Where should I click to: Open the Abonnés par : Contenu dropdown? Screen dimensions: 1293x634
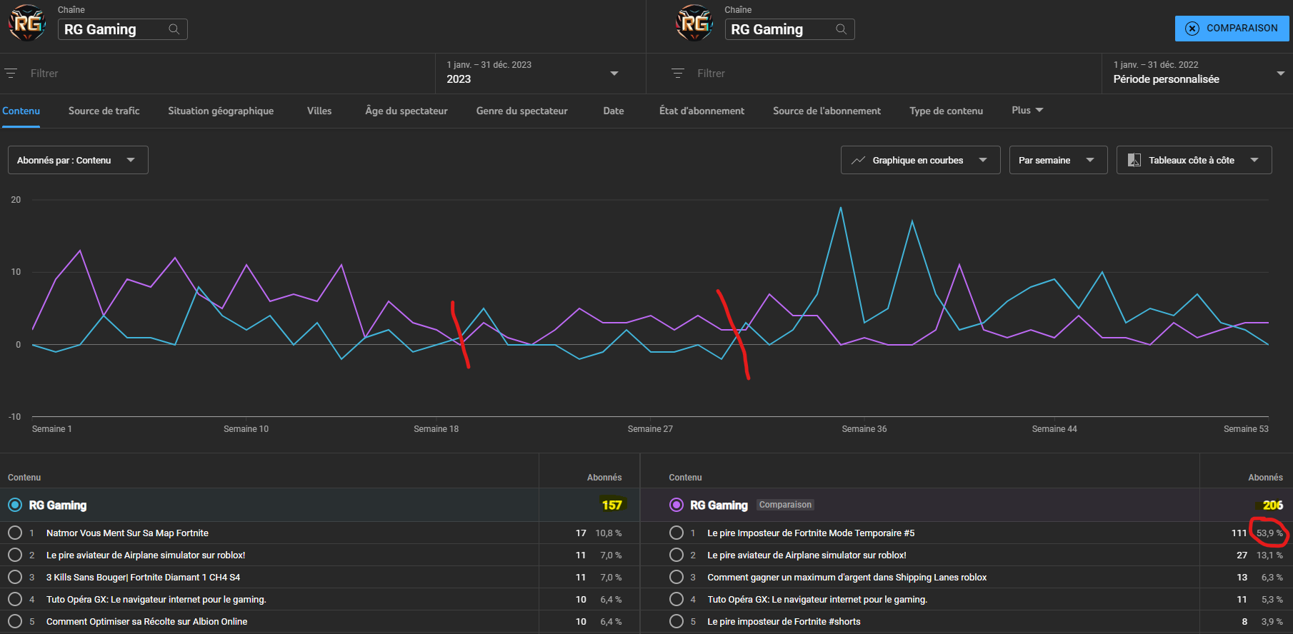point(78,160)
